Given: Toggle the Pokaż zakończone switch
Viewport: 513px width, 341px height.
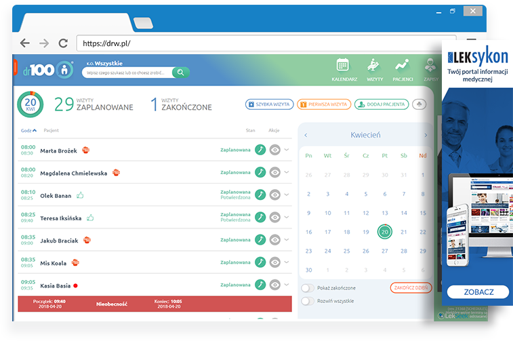Looking at the screenshot, I should point(308,288).
